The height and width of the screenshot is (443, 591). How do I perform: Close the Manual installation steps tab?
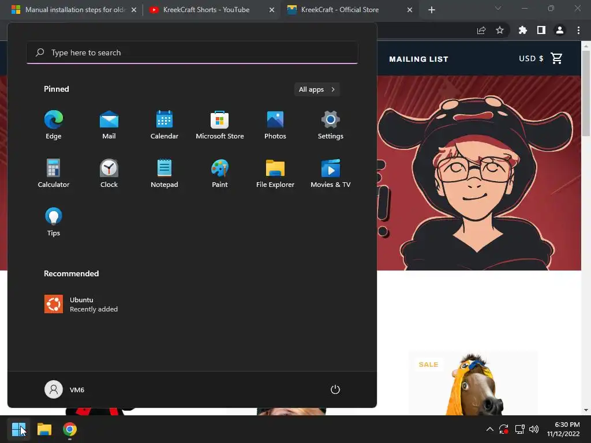tap(134, 10)
